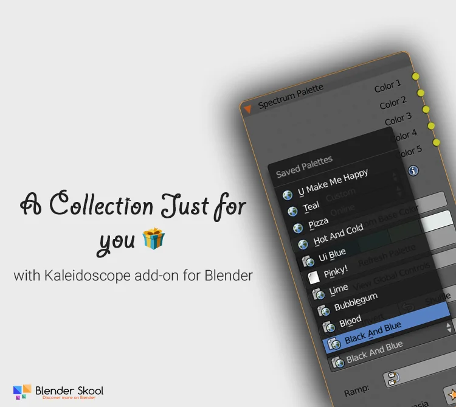Viewport: 456px width, 407px height.
Task: Click the Color 3 output socket
Action: [426, 110]
